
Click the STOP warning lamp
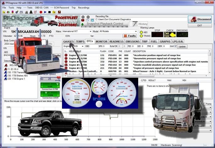pos(157,35)
